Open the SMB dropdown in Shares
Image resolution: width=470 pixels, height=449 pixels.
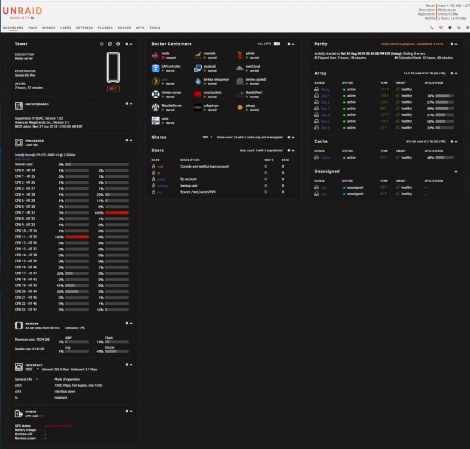pyautogui.click(x=207, y=137)
